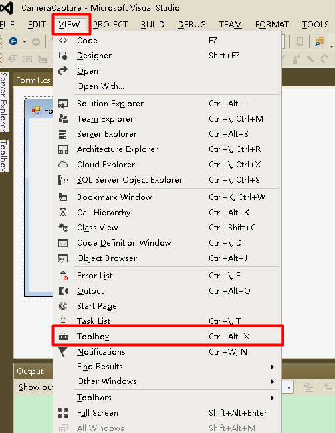Viewport: 335px width, 433px height.
Task: Click the SQL Server Object Explorer icon
Action: tap(63, 180)
